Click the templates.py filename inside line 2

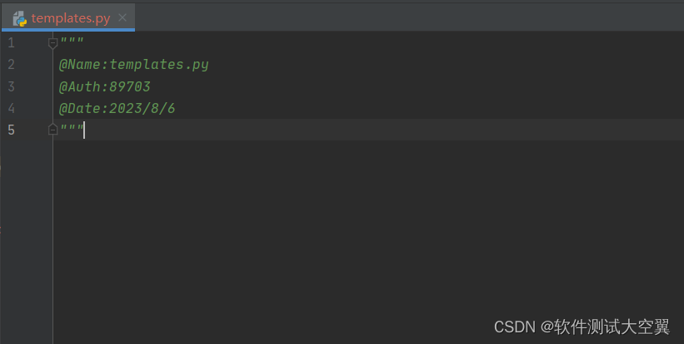(x=159, y=64)
